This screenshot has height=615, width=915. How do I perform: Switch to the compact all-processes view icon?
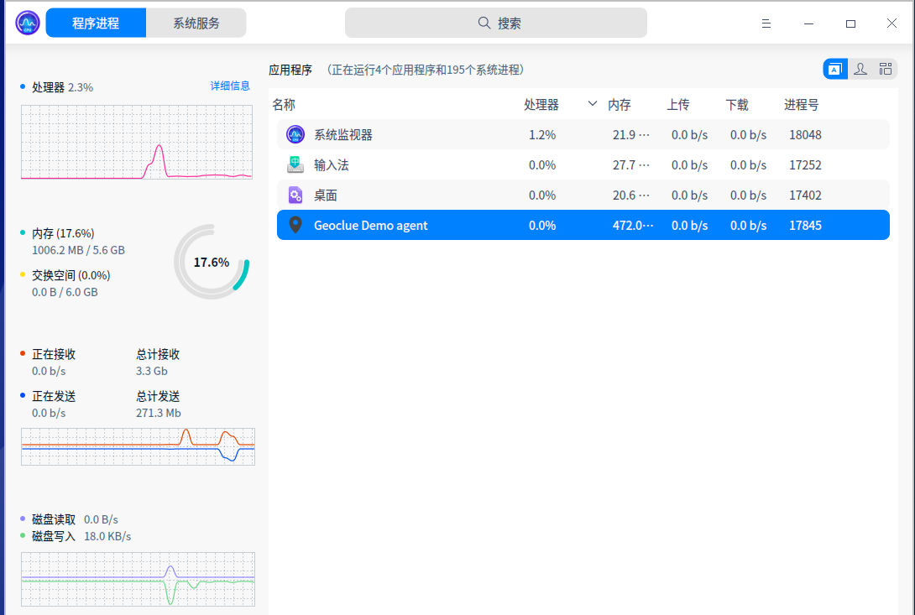coord(885,68)
